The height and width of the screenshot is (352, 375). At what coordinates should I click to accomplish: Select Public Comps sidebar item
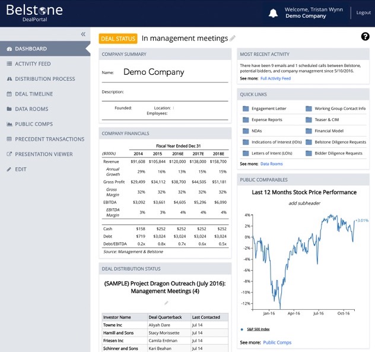[x=33, y=124]
